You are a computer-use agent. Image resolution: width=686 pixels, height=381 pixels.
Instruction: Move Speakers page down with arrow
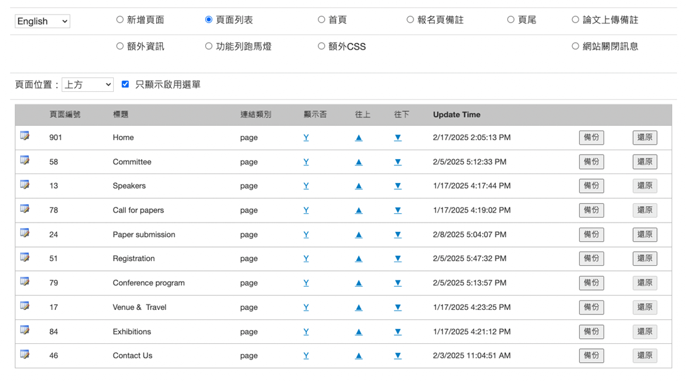tap(398, 186)
